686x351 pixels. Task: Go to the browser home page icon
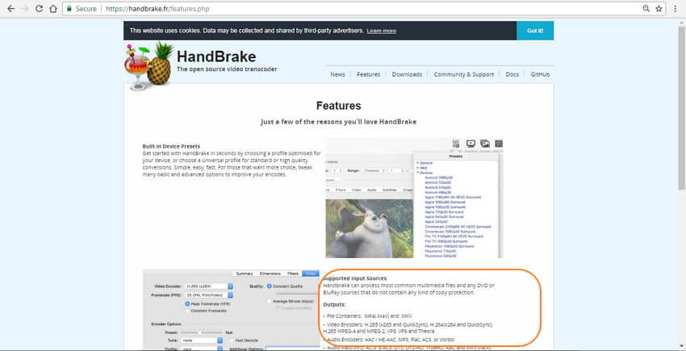click(x=53, y=9)
